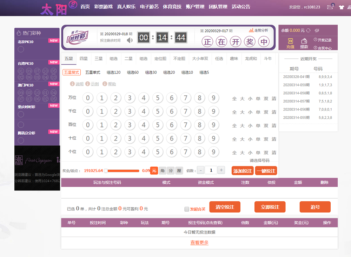
Task: Enable the 发起合买 checkbox
Action: 187,208
